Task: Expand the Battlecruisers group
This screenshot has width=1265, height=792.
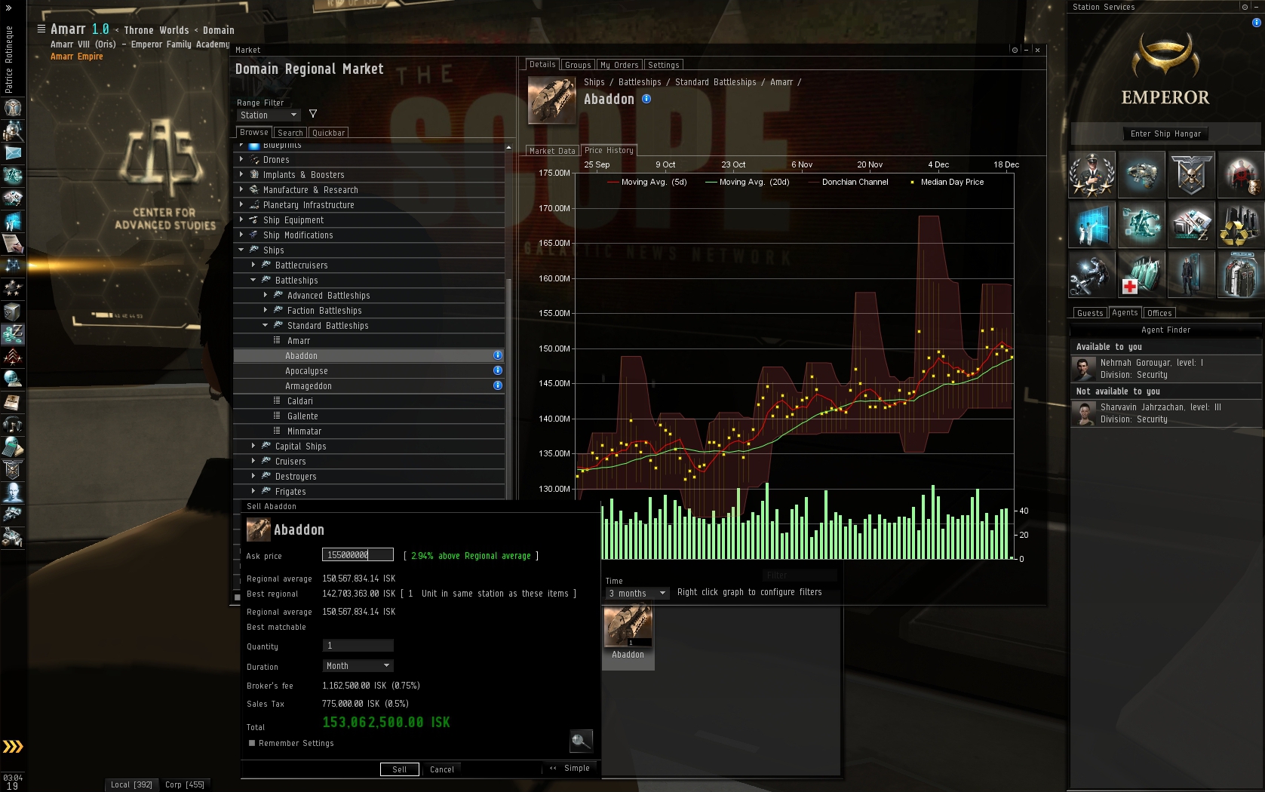Action: [x=253, y=265]
